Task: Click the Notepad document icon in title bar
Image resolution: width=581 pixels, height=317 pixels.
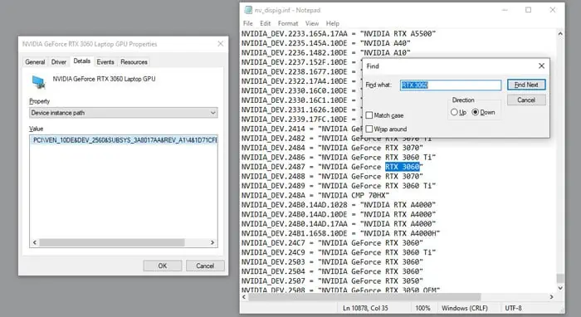Action: point(248,10)
